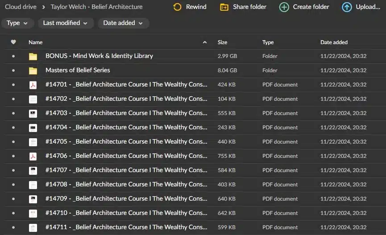This screenshot has width=386, height=235.
Task: Click the 755 KB size value
Action: tap(227, 156)
